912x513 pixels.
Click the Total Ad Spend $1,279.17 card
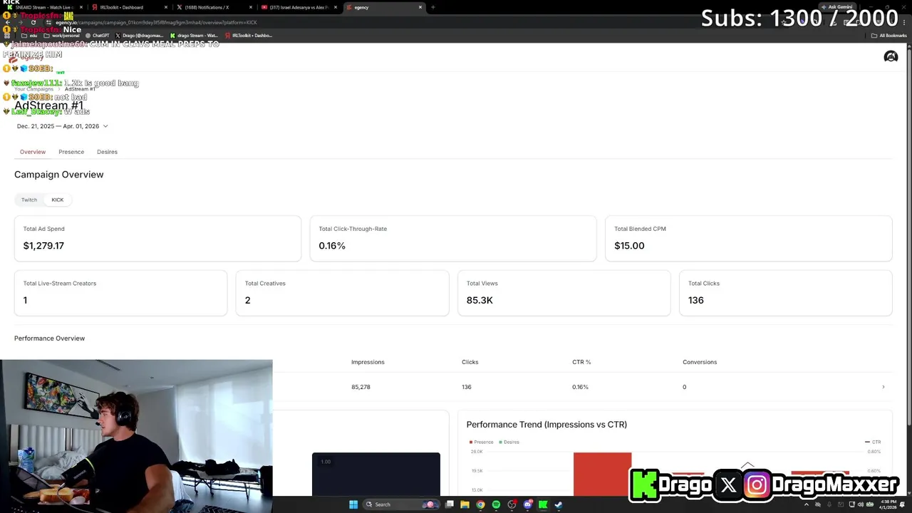[x=157, y=239]
